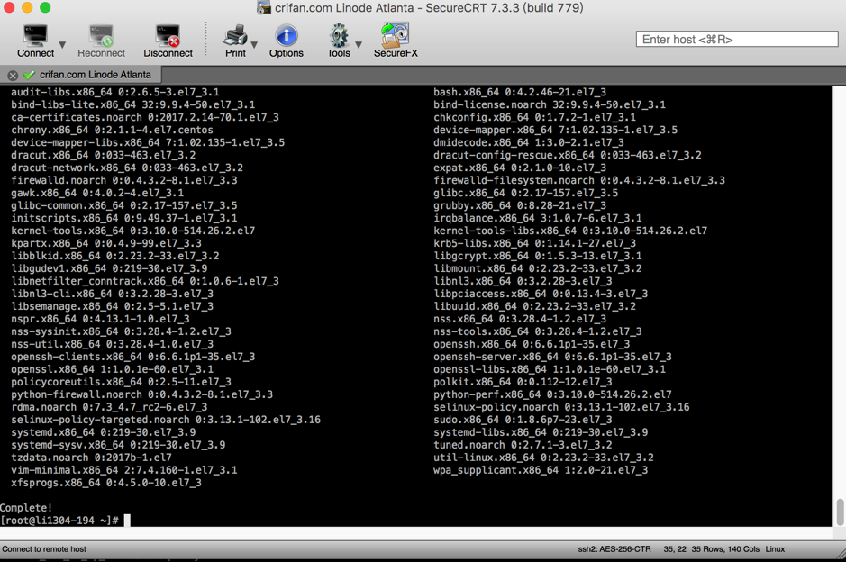
Task: Click the vim-minimal.x86_64 line
Action: 124,470
